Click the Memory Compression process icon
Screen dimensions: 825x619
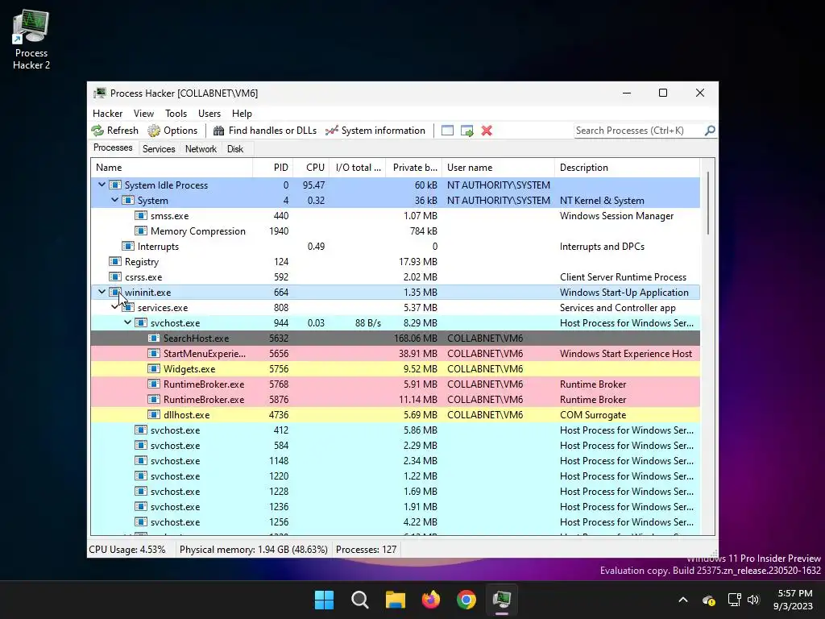[140, 231]
